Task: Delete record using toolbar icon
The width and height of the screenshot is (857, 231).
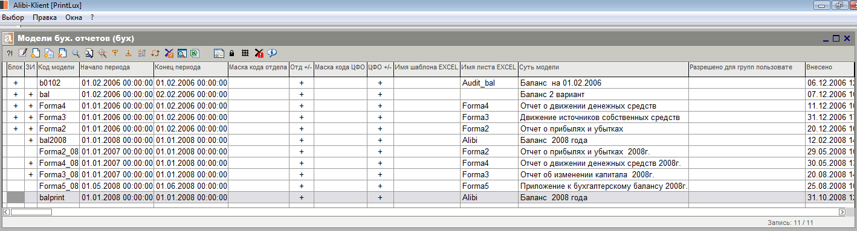Action: coord(62,53)
